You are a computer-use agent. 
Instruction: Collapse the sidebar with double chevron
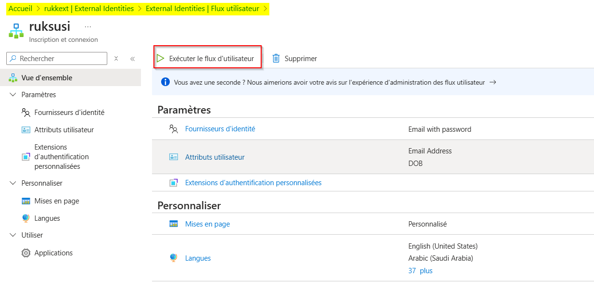click(132, 59)
